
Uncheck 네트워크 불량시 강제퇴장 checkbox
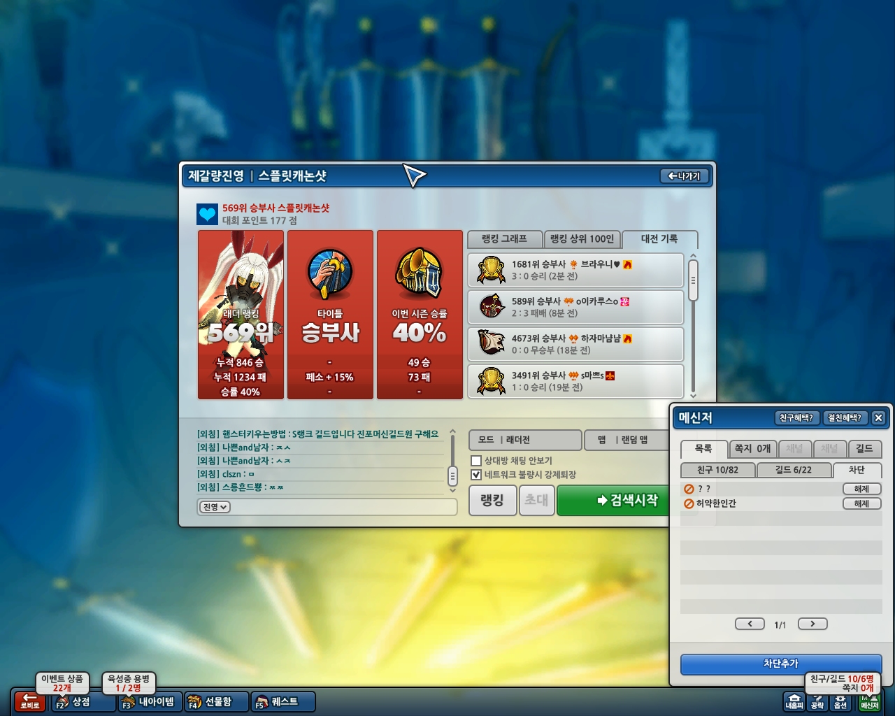pos(476,475)
